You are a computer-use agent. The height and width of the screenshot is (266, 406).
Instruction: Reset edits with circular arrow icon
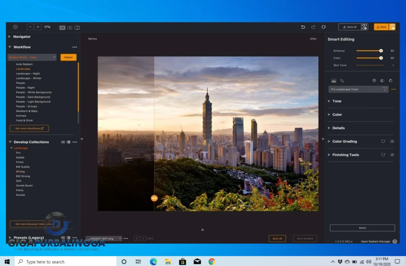(324, 27)
